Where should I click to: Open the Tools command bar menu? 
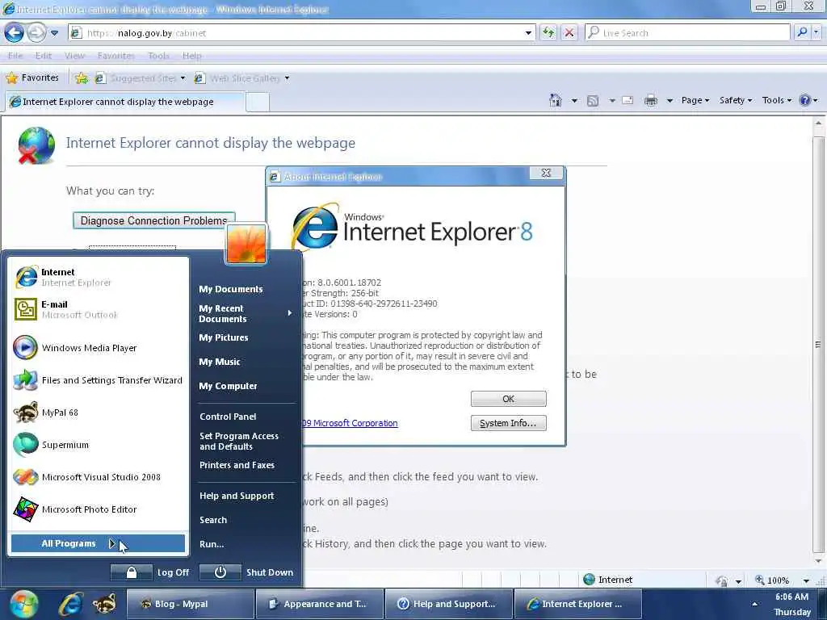point(776,100)
